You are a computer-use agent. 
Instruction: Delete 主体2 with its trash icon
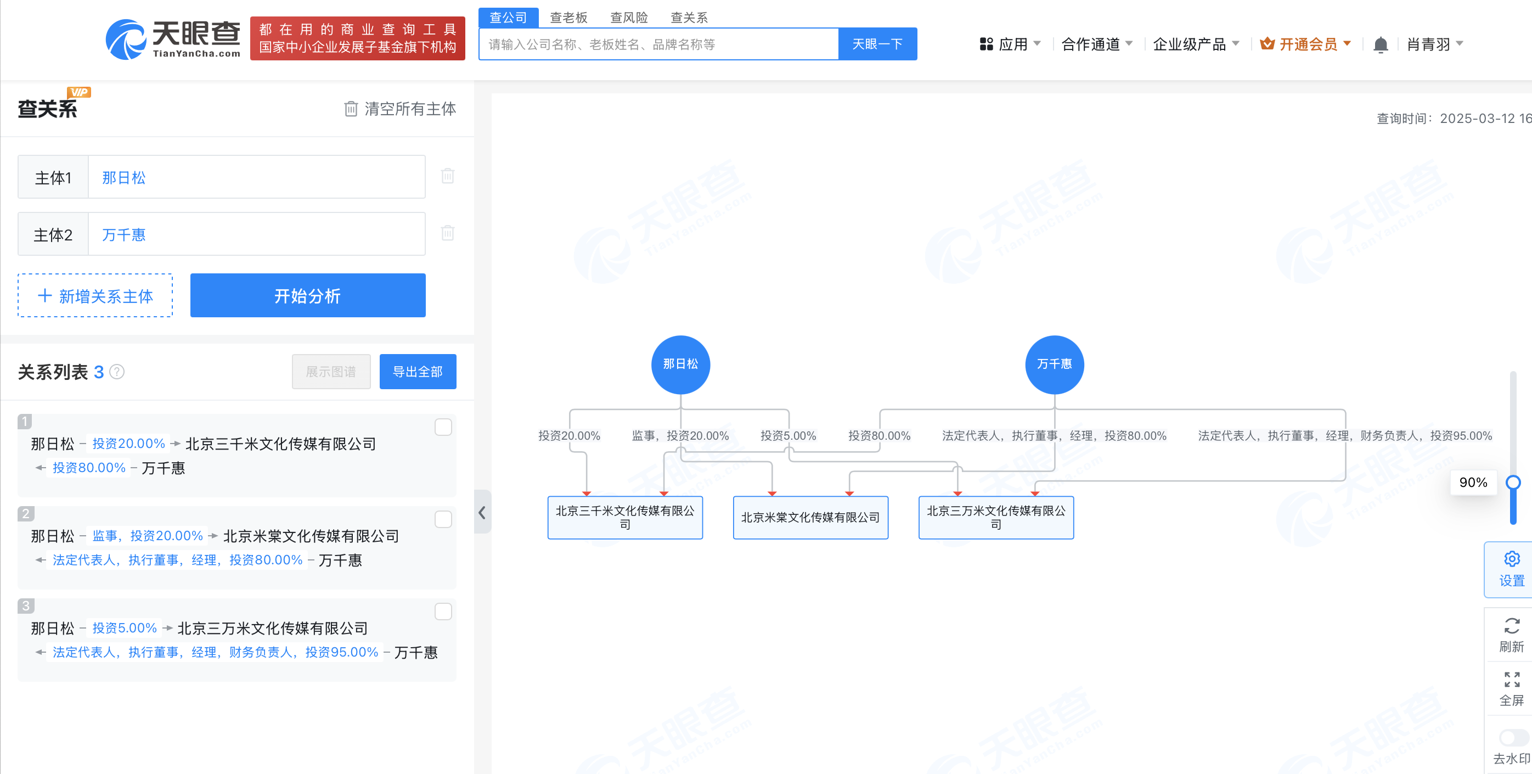point(447,233)
